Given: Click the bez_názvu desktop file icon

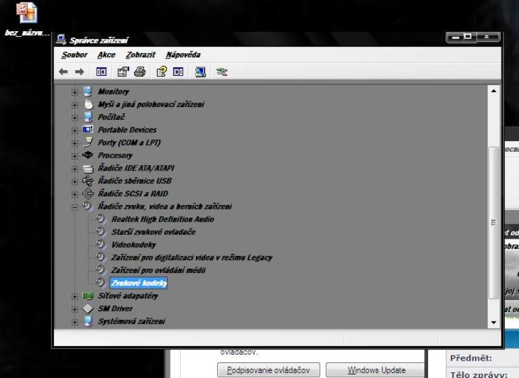Looking at the screenshot, I should pyautogui.click(x=27, y=13).
